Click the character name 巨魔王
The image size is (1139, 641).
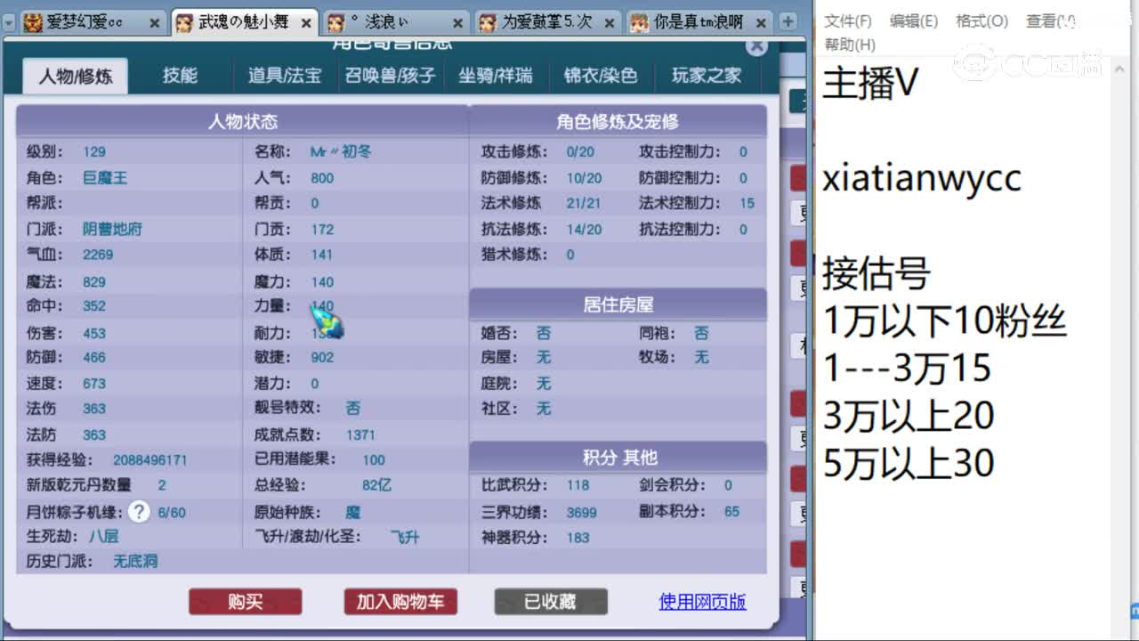[105, 178]
